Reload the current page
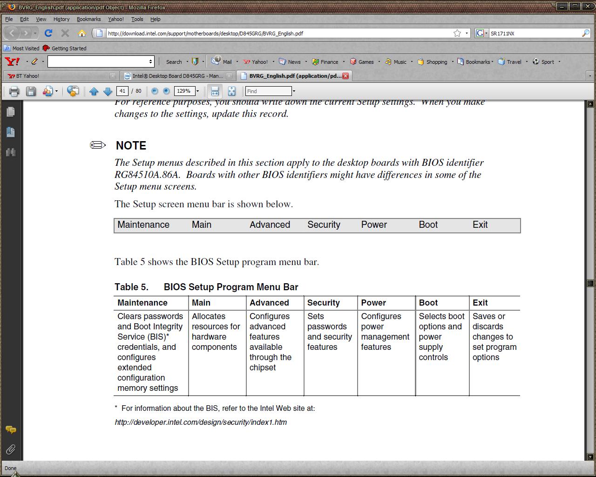Screen dimensions: 596x477 48,33
